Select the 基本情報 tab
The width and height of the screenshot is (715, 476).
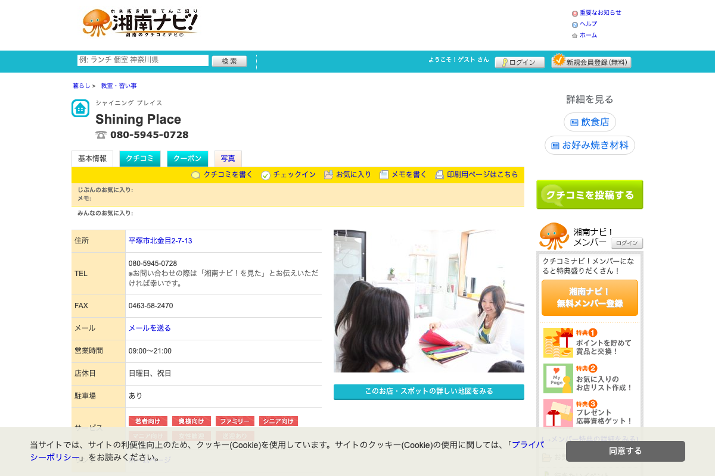pyautogui.click(x=92, y=159)
